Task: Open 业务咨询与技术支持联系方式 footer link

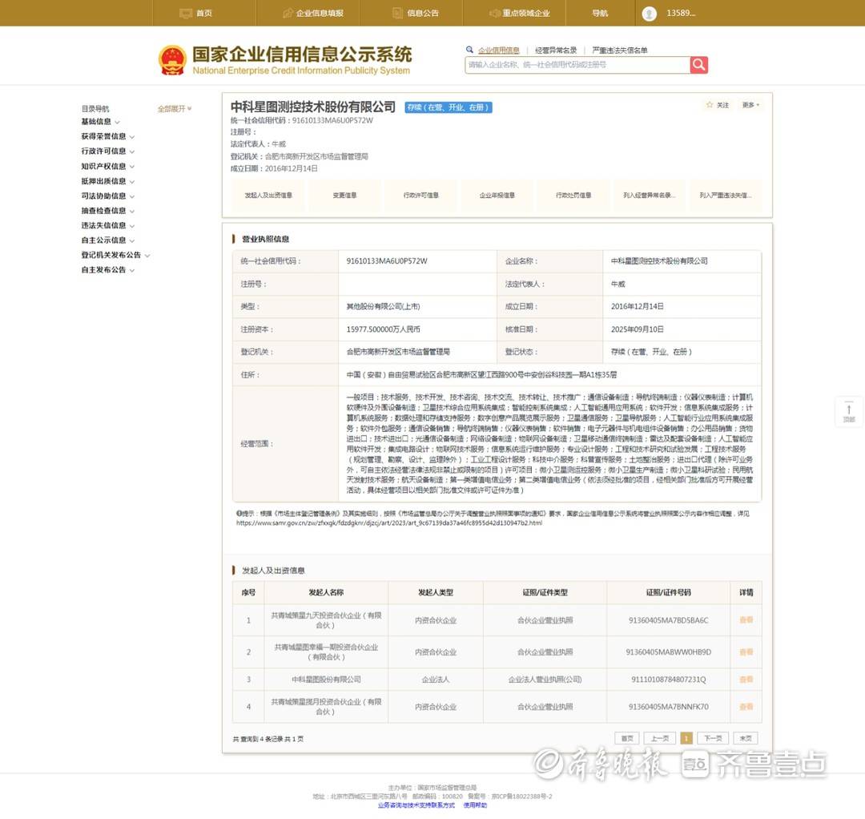Action: (x=416, y=805)
